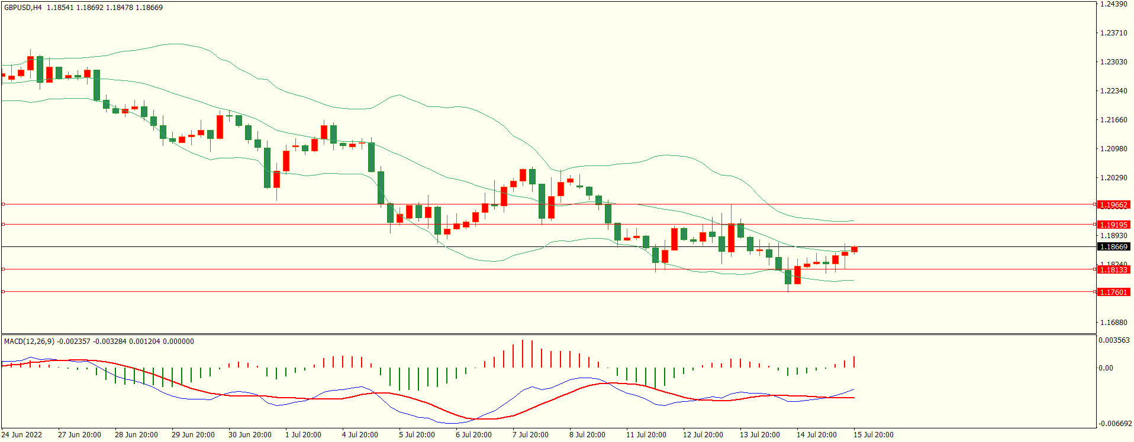1134x442 pixels.
Task: Click the red 1.17601 price level label
Action: tap(1113, 292)
